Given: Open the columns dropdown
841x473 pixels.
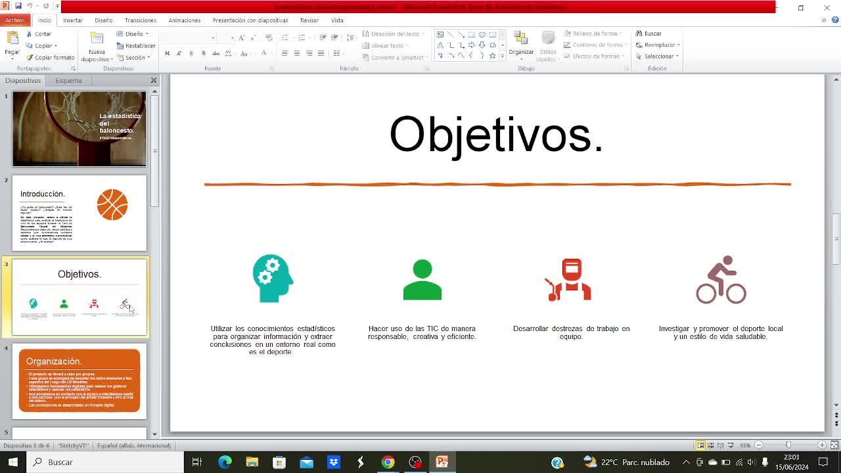Looking at the screenshot, I should tap(338, 53).
